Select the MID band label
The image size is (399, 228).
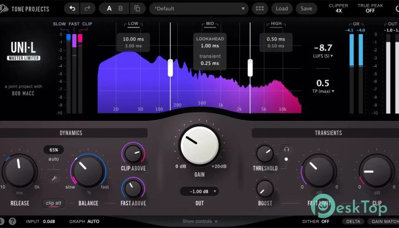click(210, 24)
